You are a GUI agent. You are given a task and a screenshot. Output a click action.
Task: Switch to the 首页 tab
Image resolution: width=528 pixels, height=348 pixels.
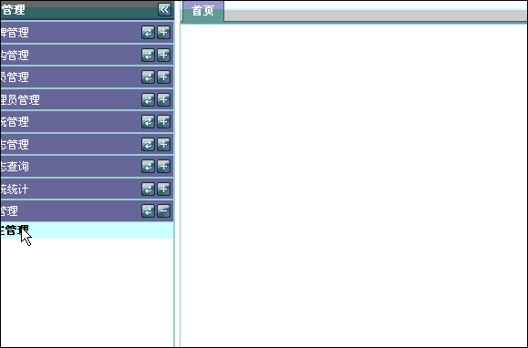tap(203, 11)
